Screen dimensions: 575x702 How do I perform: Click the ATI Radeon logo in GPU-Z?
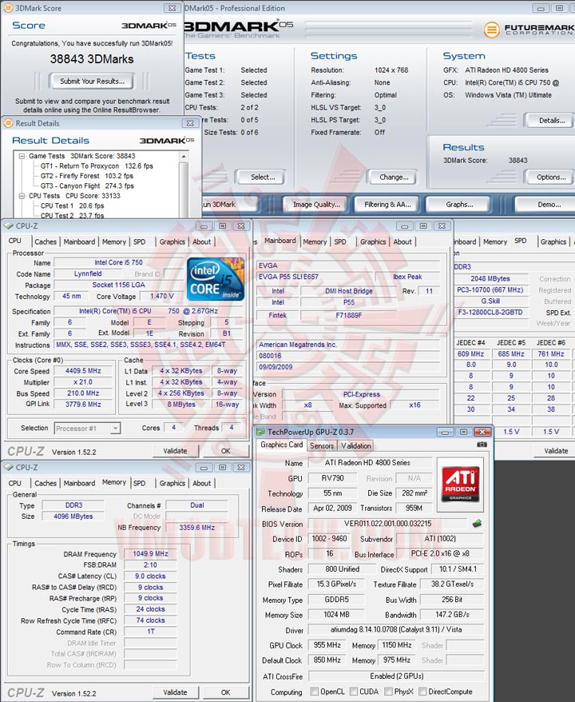[460, 485]
